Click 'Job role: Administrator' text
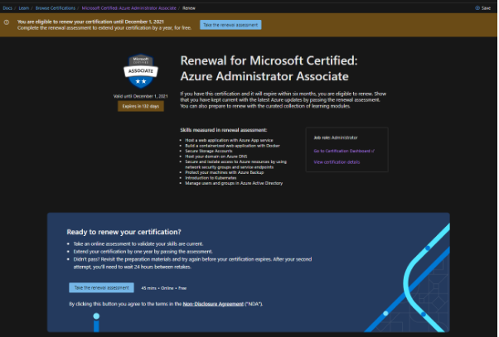This screenshot has width=499, height=337. (x=336, y=137)
